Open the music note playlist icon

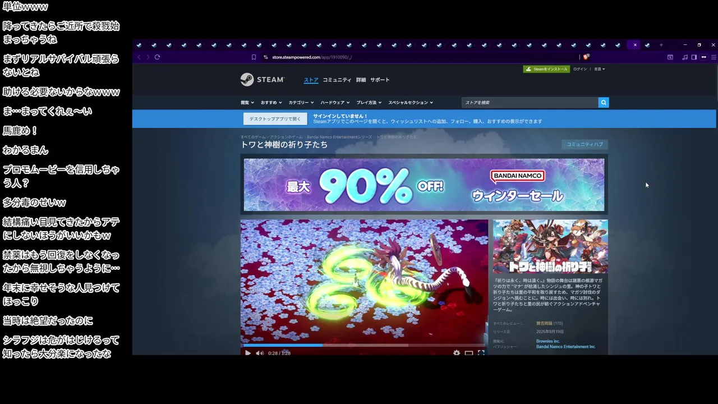(x=685, y=57)
